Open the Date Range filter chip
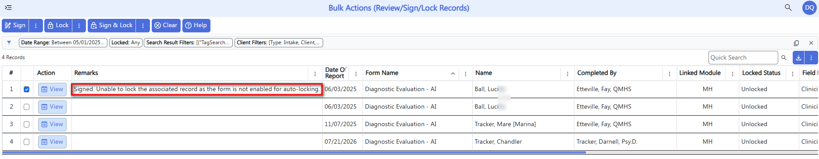The height and width of the screenshot is (159, 819). pos(63,42)
